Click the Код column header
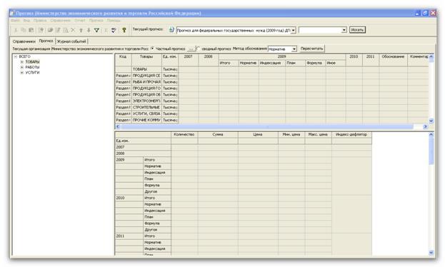Viewport: 445px width, 267px height. point(123,59)
